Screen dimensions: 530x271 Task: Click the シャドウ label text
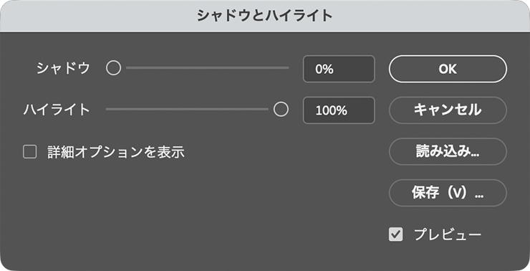[63, 68]
